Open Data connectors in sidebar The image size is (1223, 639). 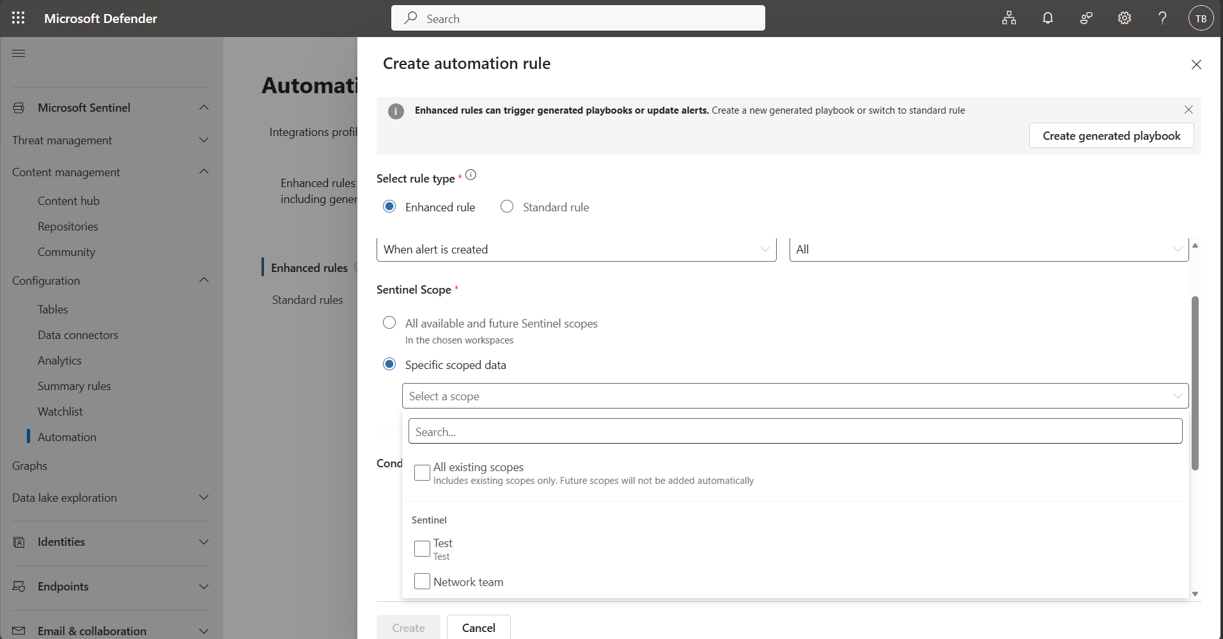tap(78, 335)
